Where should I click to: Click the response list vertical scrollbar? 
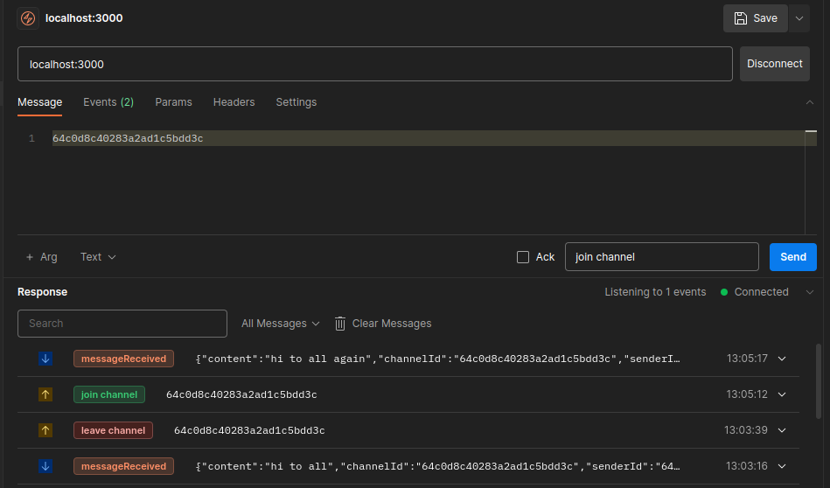point(819,381)
